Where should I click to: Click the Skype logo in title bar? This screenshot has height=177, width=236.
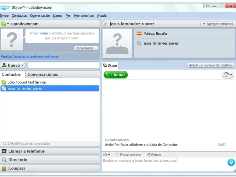pyautogui.click(x=5, y=8)
